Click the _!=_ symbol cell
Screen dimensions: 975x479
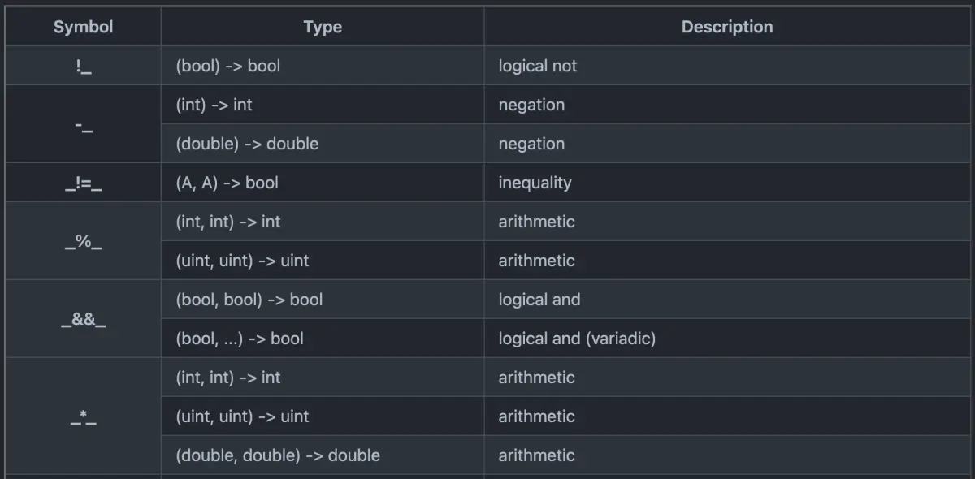pyautogui.click(x=83, y=183)
